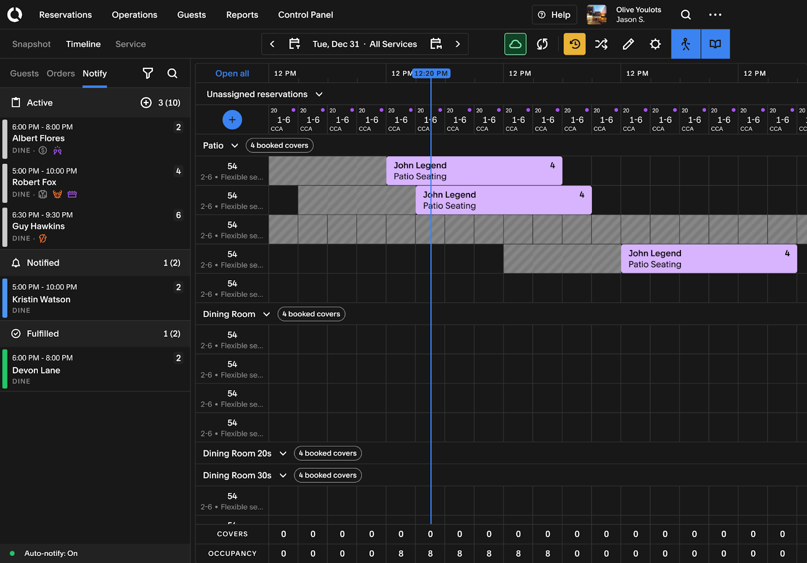This screenshot has height=563, width=807.
Task: Open search in the notify panel
Action: [172, 74]
